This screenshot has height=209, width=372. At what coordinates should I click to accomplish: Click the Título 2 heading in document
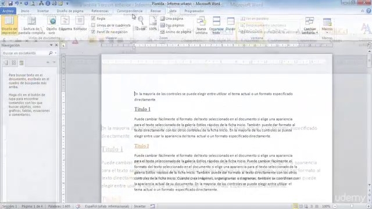point(142,146)
